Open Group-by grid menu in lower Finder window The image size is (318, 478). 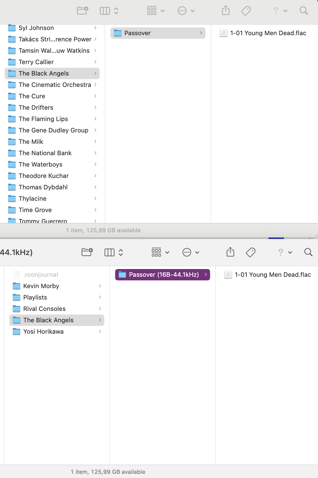click(160, 252)
